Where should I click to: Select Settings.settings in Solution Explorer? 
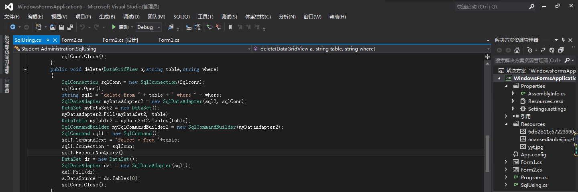(x=547, y=109)
